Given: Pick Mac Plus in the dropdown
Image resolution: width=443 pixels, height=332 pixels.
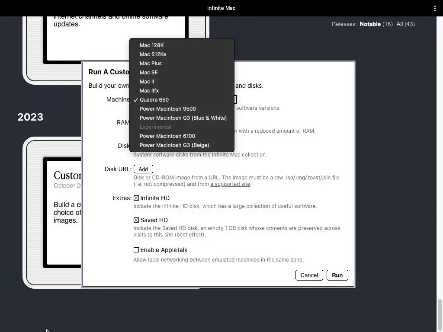Looking at the screenshot, I should pyautogui.click(x=182, y=63).
